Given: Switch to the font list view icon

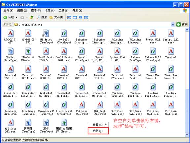Looking at the screenshot, I should pos(75,18).
